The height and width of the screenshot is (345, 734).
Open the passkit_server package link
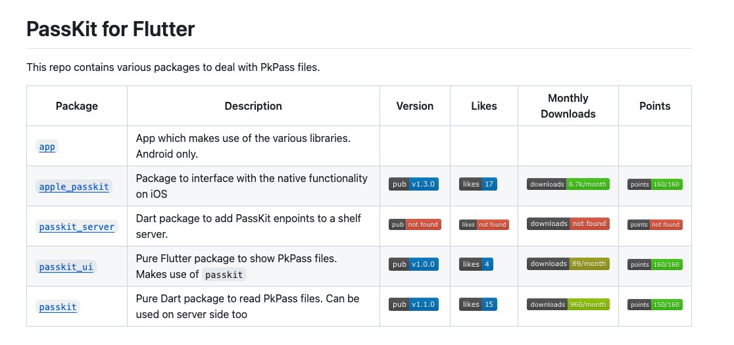[77, 227]
